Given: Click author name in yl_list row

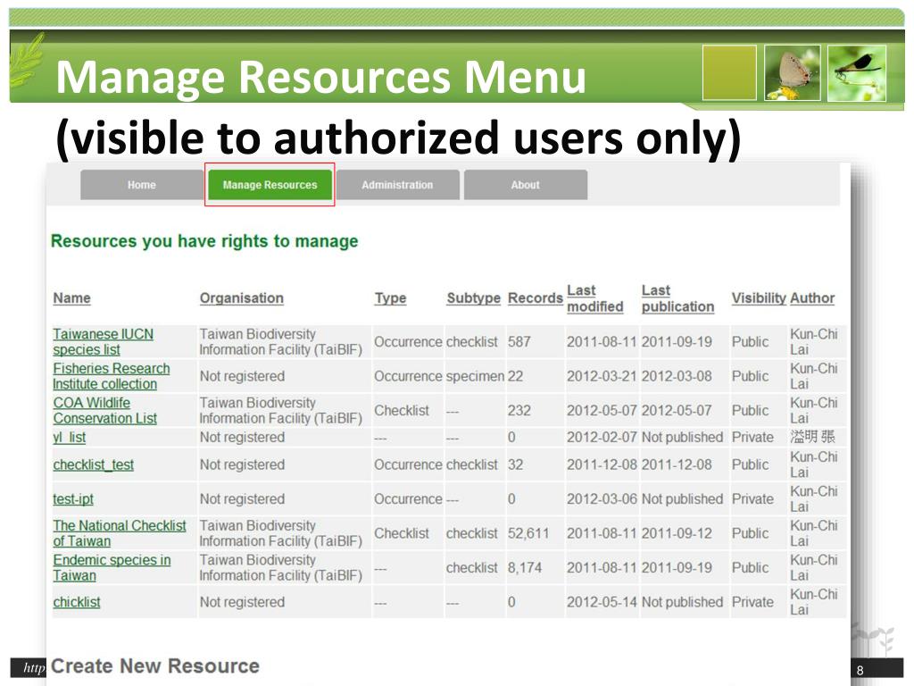Looking at the screenshot, I should point(812,438).
